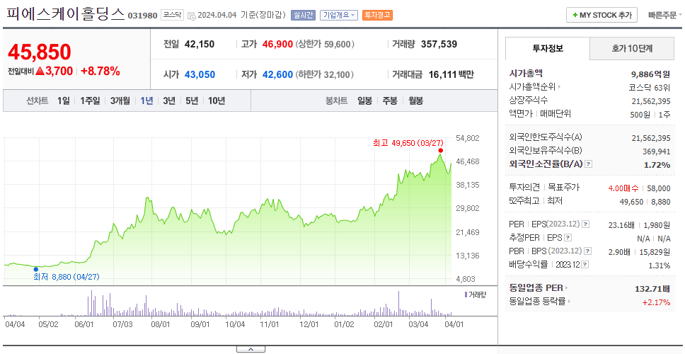Screen dimensions: 685x354
Task: Click the 피에스케이홀딩스 stock name heading
Action: 66,14
